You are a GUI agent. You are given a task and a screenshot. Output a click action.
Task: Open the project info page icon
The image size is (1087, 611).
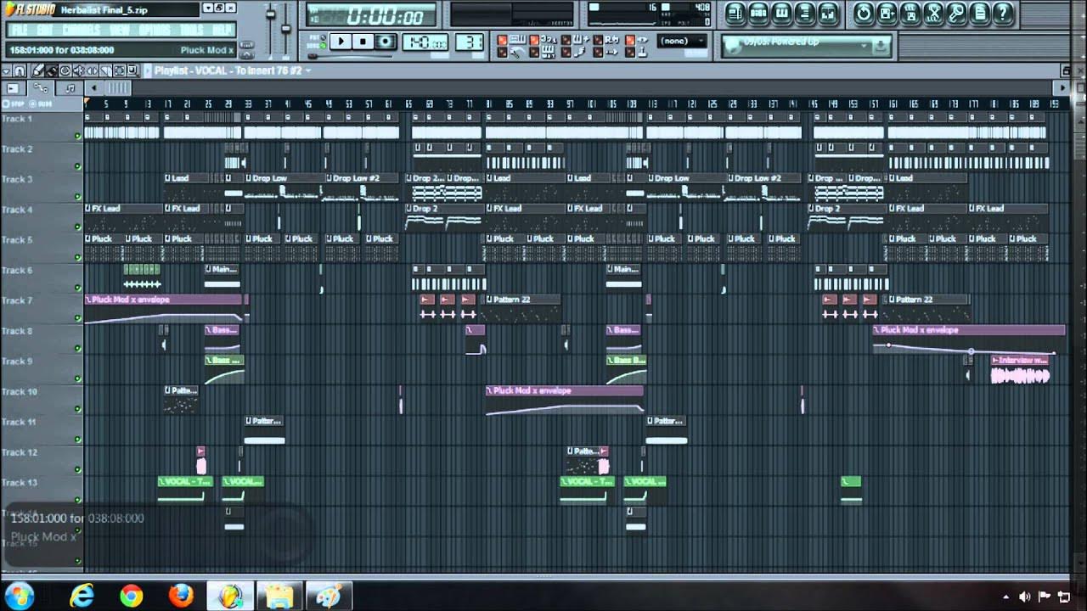tap(980, 13)
